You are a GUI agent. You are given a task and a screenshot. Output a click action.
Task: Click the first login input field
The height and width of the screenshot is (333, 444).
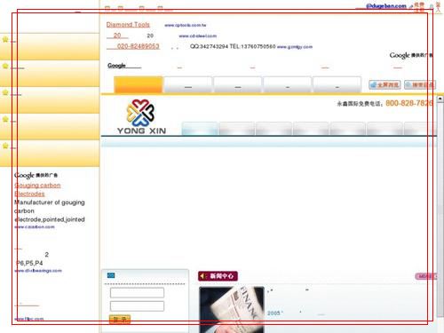(x=137, y=292)
